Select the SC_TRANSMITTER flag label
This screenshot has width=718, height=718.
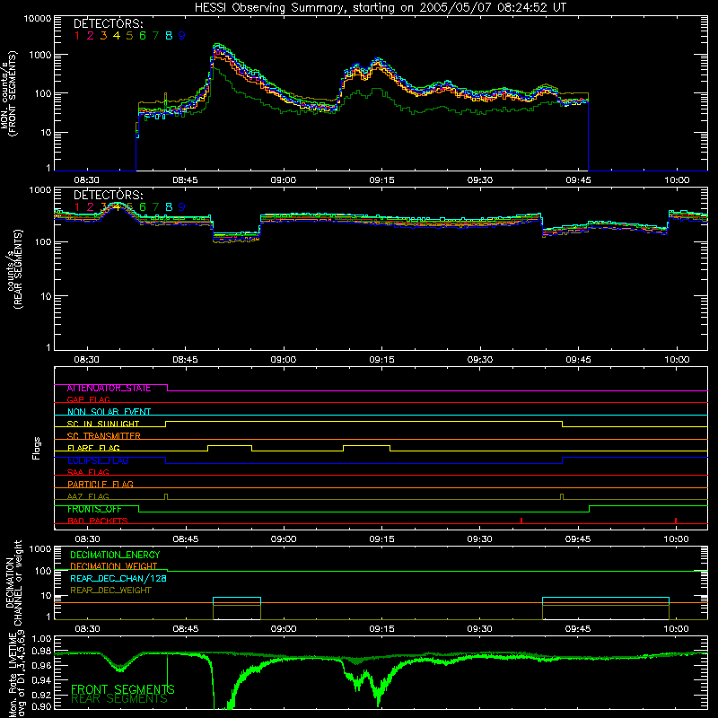tap(103, 436)
